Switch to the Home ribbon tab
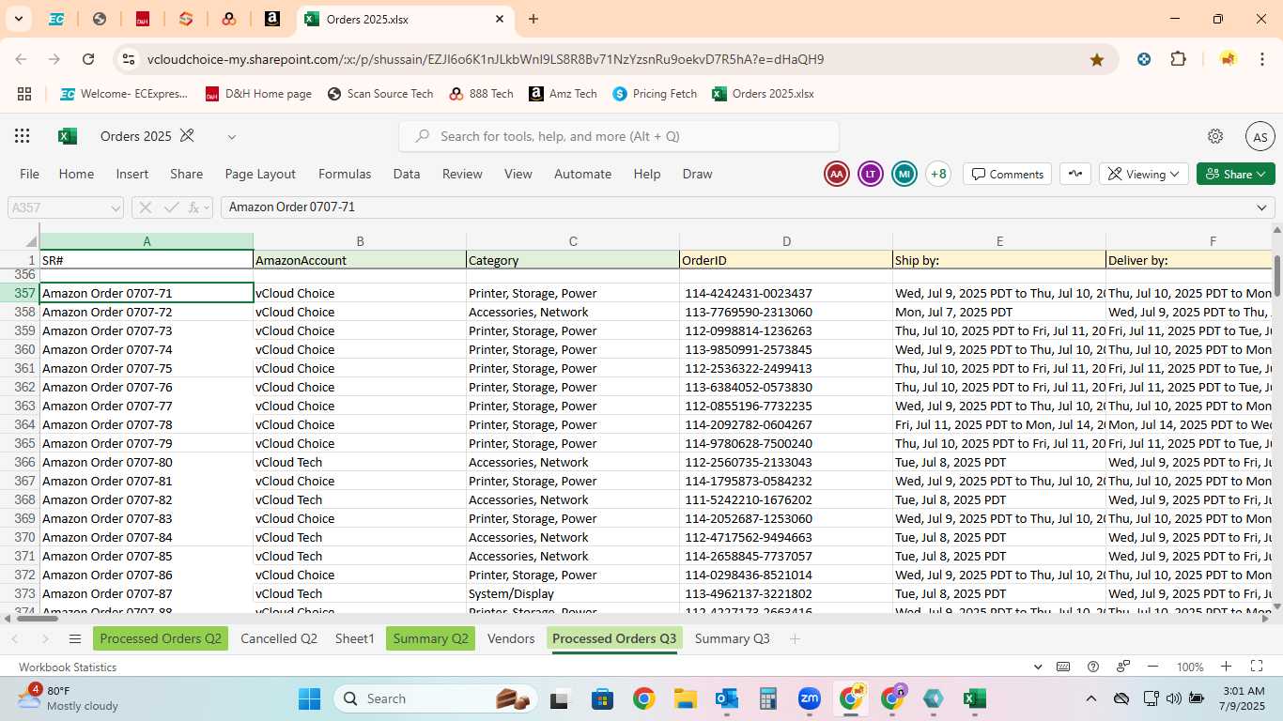Image resolution: width=1283 pixels, height=721 pixels. [x=76, y=174]
